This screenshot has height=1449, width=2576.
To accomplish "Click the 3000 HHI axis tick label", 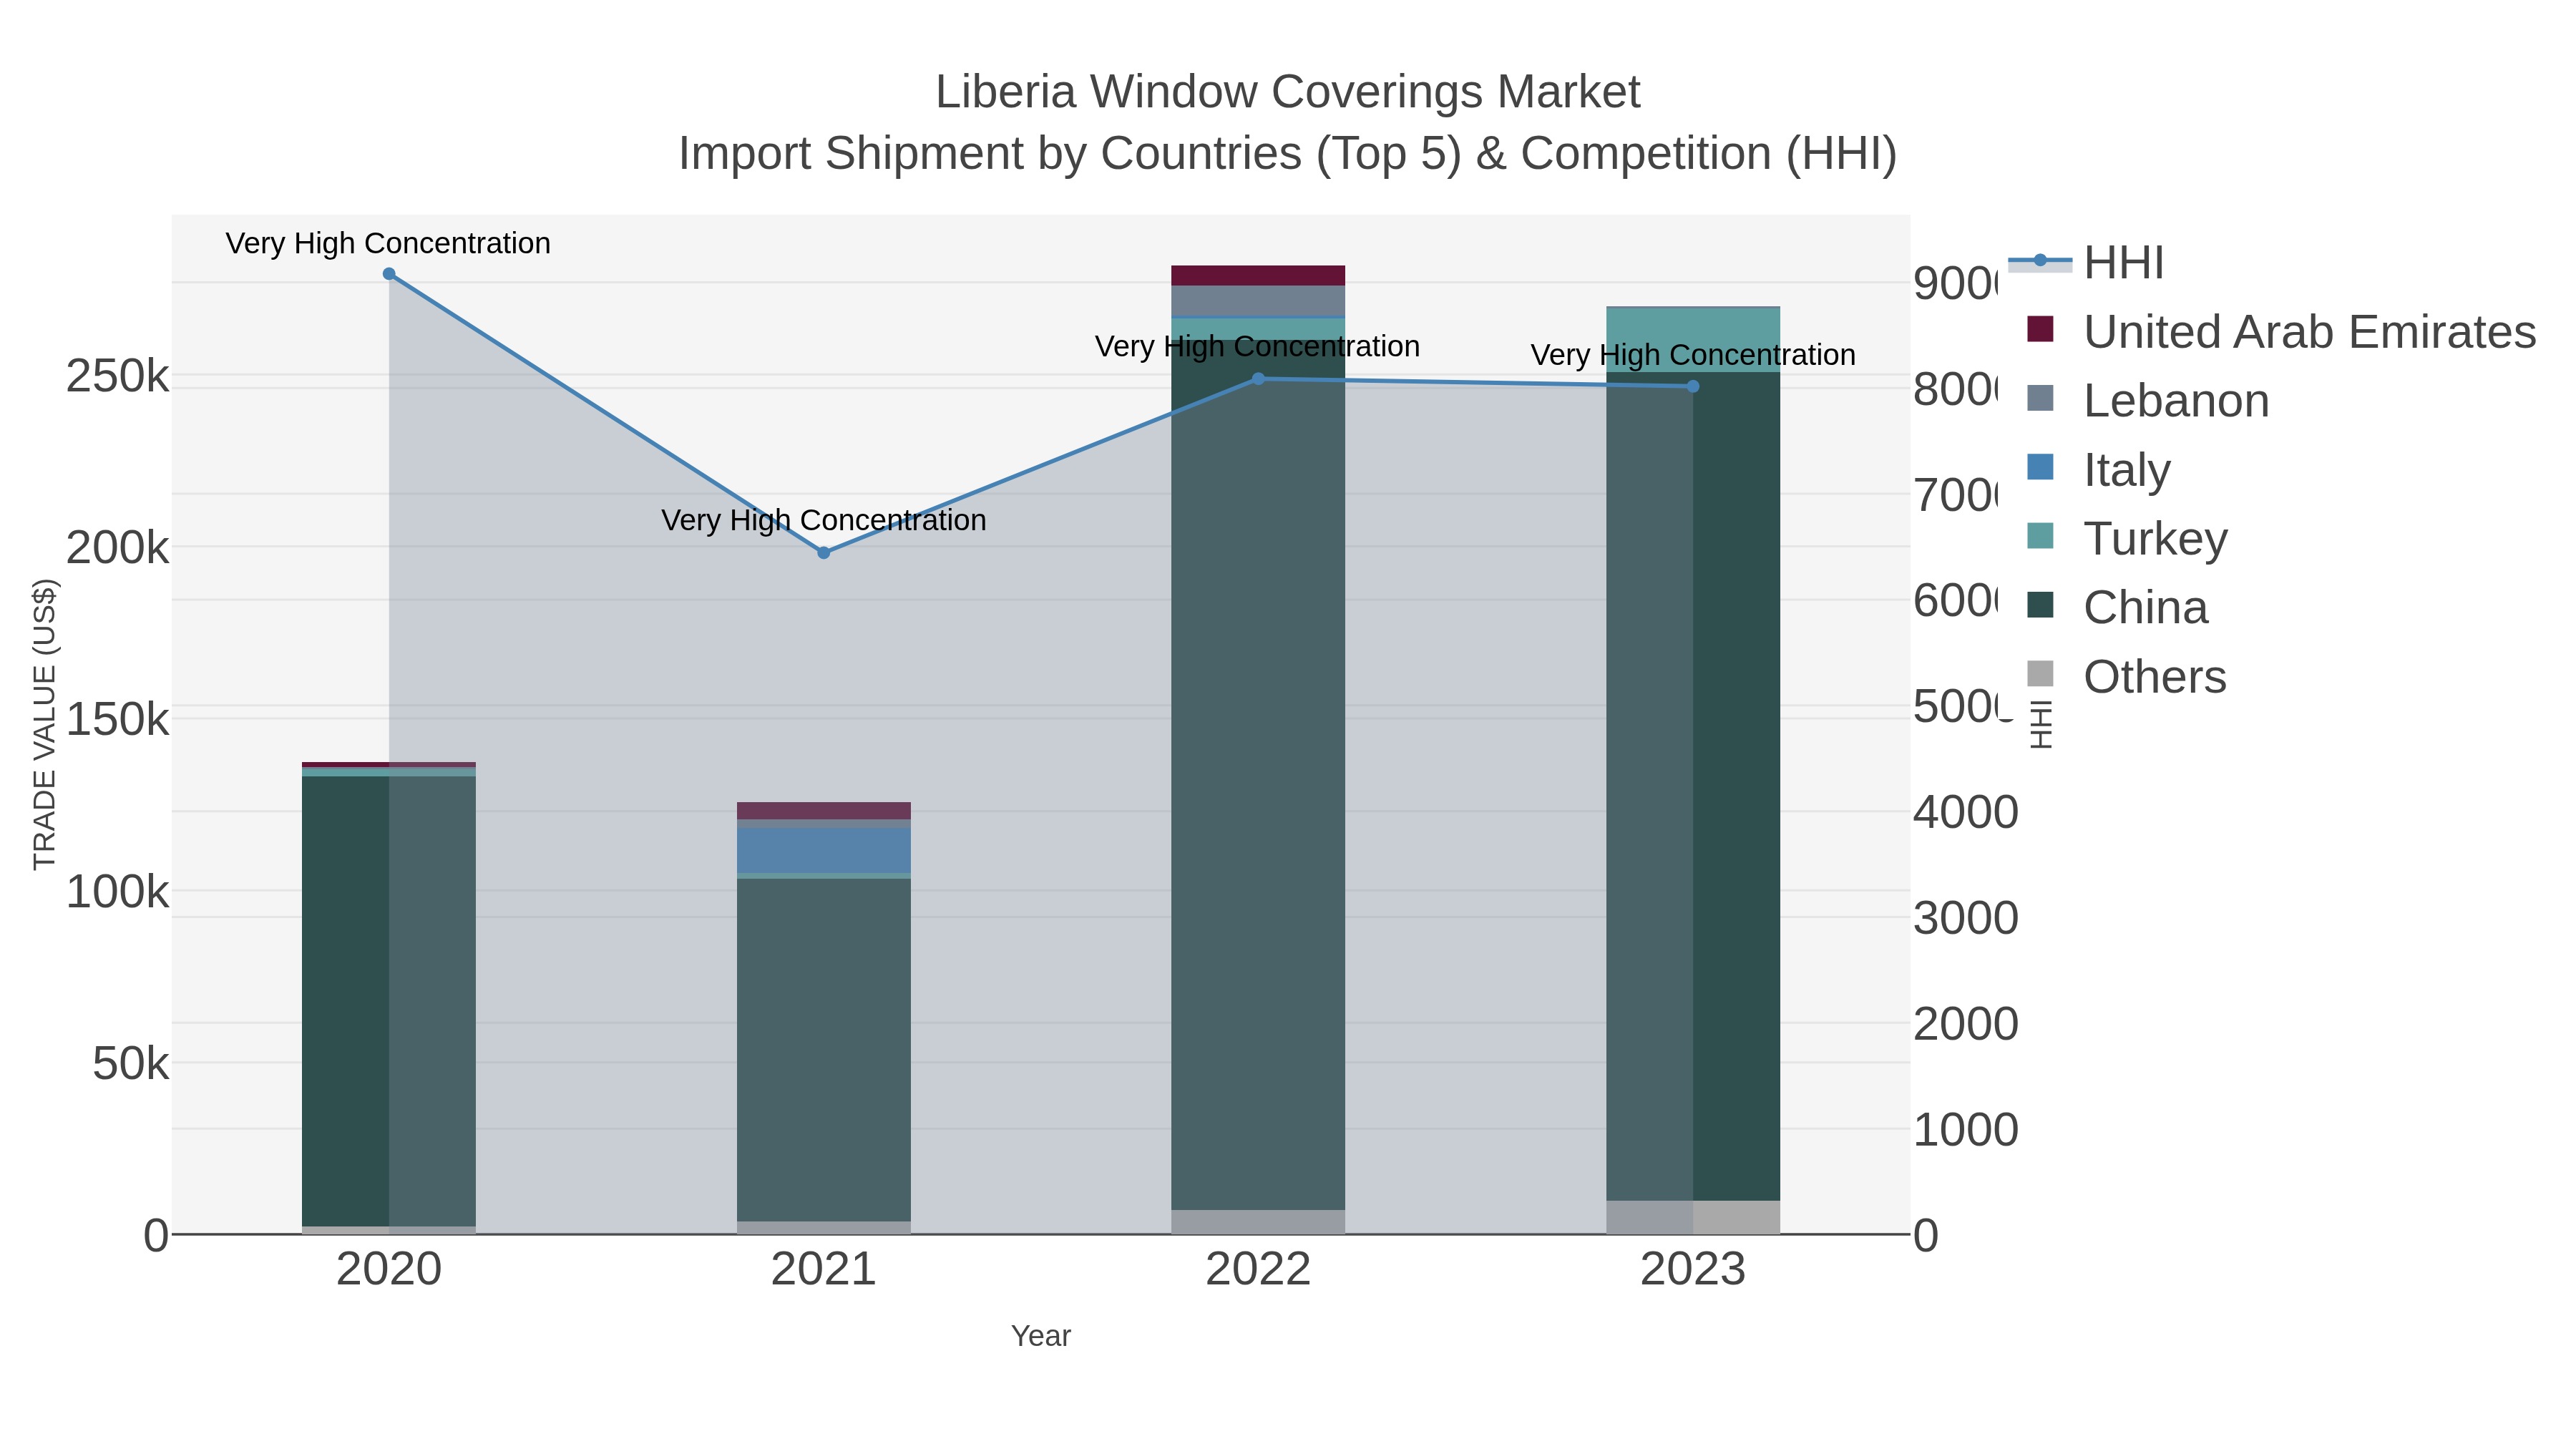I will 1966,918.
